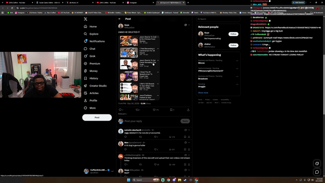Open more options for Micron trend

[x=237, y=61]
